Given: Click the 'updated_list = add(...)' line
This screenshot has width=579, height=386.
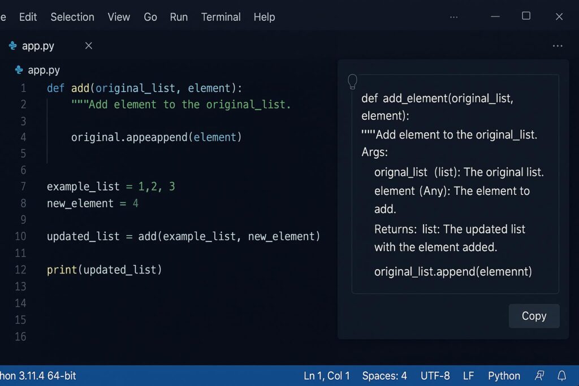Looking at the screenshot, I should tap(184, 237).
